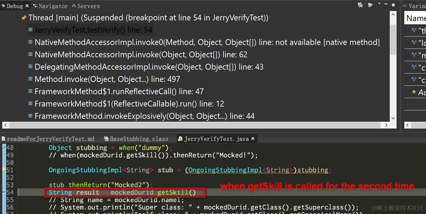
Task: Click the thread icon beside Thread [main]
Action: point(24,18)
